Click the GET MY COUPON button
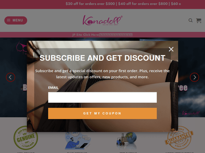Viewport: 205px width, 153px height. (x=102, y=113)
